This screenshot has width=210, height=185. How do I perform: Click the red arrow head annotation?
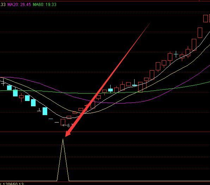69,133
